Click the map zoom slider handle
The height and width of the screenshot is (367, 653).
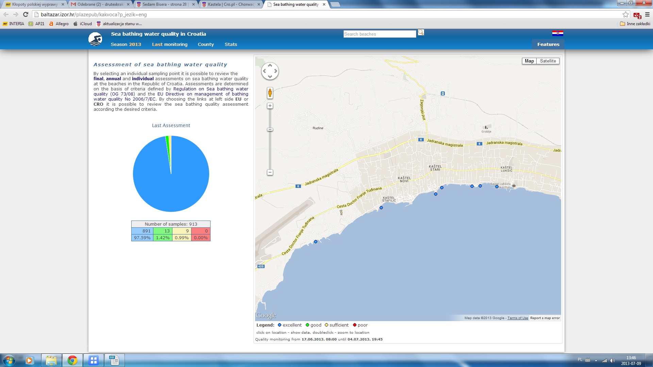[270, 129]
